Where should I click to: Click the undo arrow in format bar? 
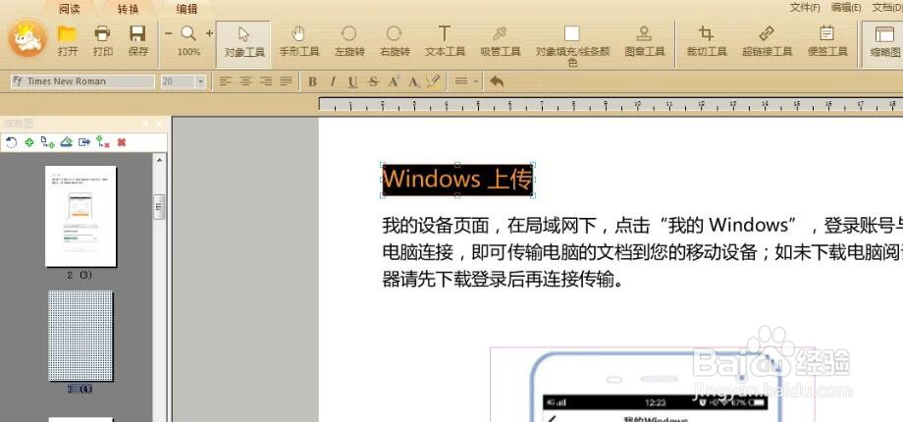497,81
